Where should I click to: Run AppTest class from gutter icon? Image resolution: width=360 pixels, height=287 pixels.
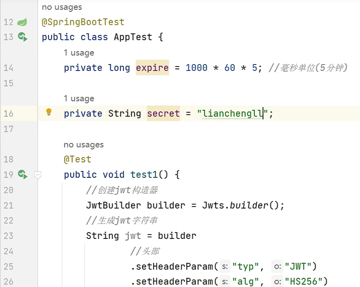(23, 37)
